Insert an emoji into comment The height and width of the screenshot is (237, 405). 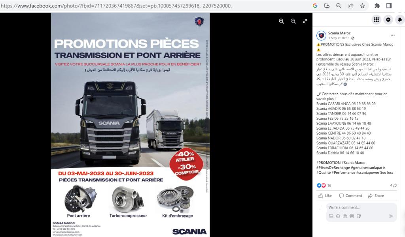point(338,216)
